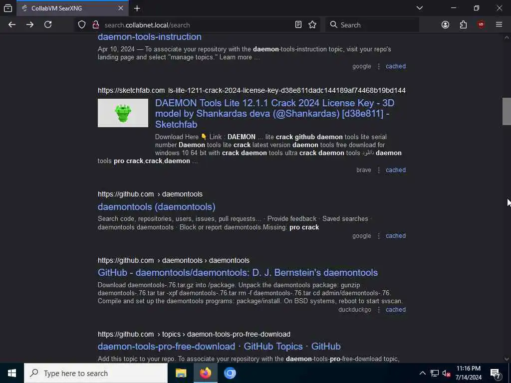Click the address bar URL
The height and width of the screenshot is (383, 511).
(147, 25)
